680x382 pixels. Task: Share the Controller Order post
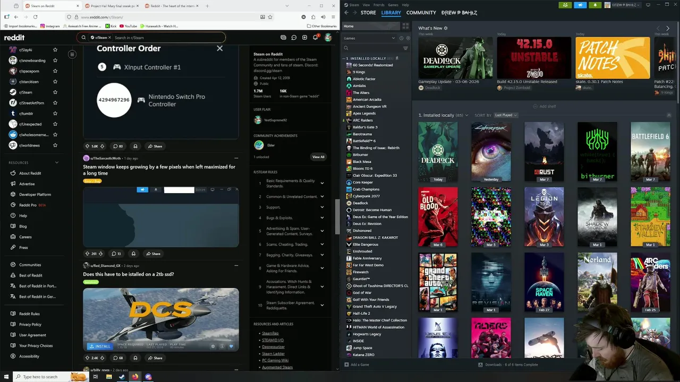point(155,146)
